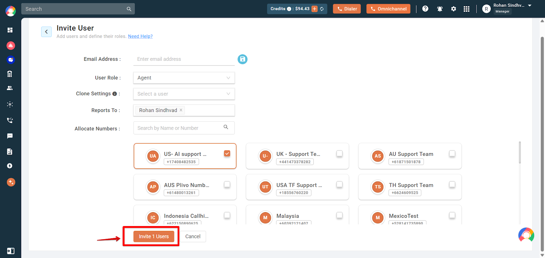Click the credits info icon
Viewport: 545px width, 258px height.
click(x=289, y=9)
